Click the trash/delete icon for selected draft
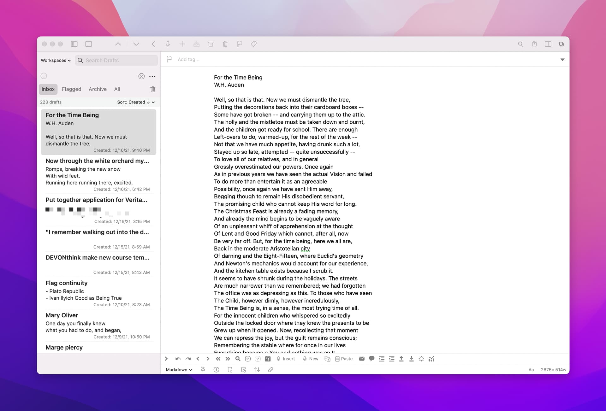The image size is (606, 411). click(x=153, y=89)
